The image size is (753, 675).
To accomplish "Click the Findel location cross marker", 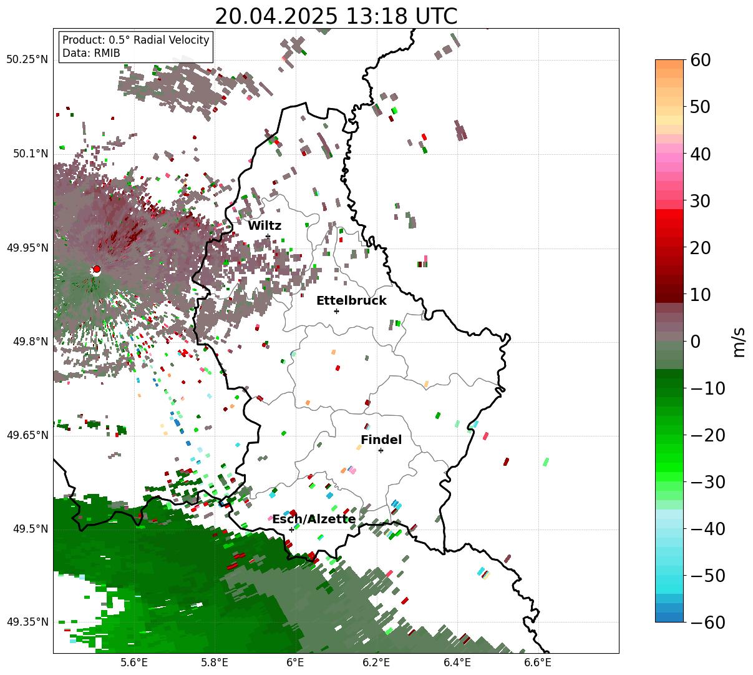I will (381, 450).
